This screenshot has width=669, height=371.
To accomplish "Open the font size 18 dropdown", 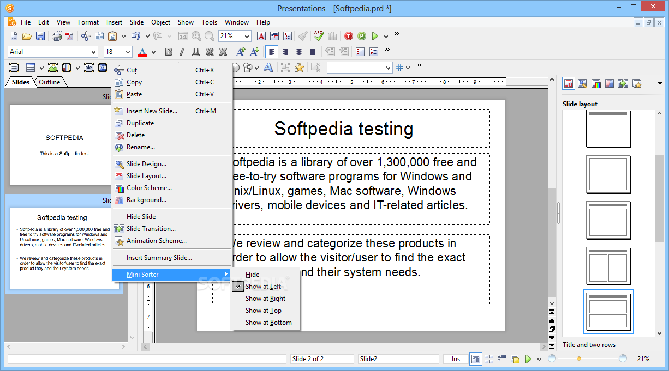I will (128, 52).
